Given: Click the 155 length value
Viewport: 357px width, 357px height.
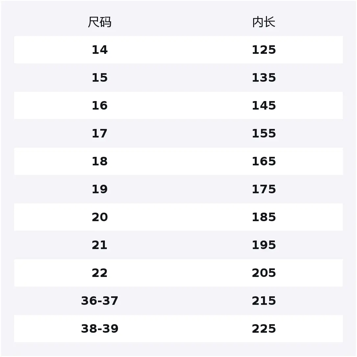Looking at the screenshot, I should 264,134.
